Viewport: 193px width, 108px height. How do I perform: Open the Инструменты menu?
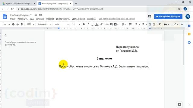tap(63, 19)
